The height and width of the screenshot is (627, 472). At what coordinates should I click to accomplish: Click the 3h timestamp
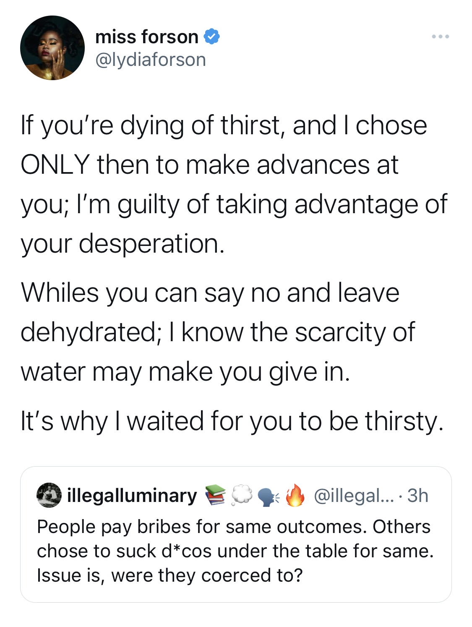[x=417, y=496]
